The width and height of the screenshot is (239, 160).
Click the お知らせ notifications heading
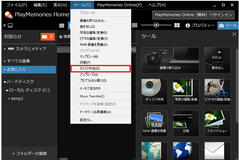[x=13, y=37]
